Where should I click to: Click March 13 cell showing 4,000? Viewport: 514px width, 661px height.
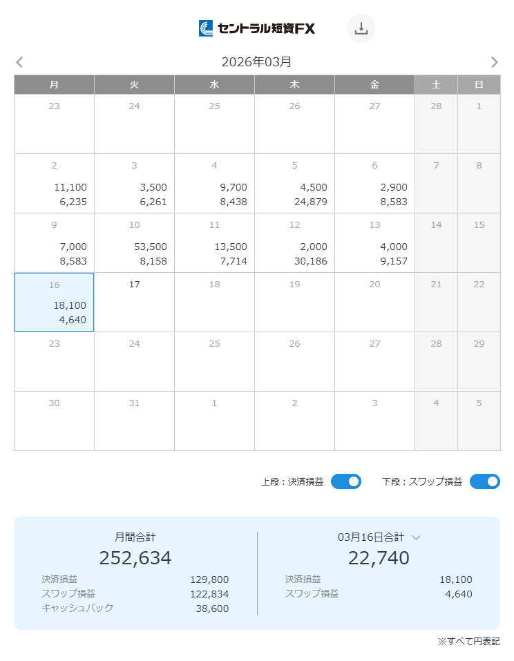pos(374,242)
